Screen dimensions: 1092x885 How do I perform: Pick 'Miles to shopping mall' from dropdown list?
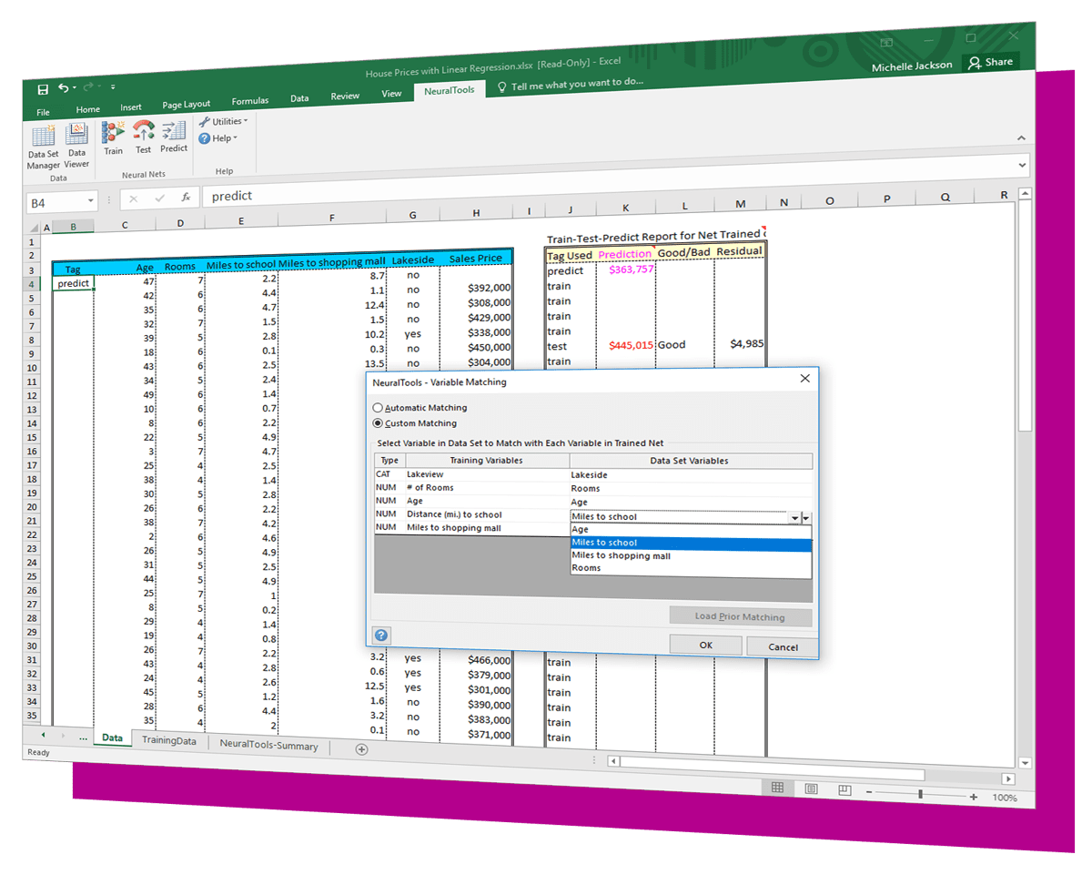[621, 555]
